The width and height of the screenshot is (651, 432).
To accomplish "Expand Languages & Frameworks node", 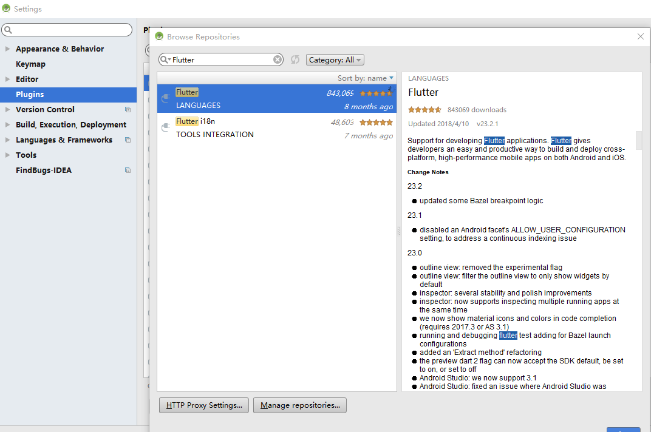I will pyautogui.click(x=7, y=140).
